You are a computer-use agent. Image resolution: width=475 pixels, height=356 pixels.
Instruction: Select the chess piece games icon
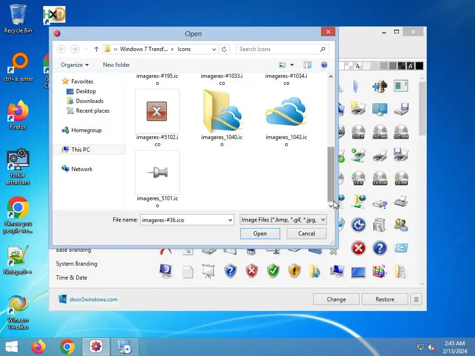[x=380, y=86]
